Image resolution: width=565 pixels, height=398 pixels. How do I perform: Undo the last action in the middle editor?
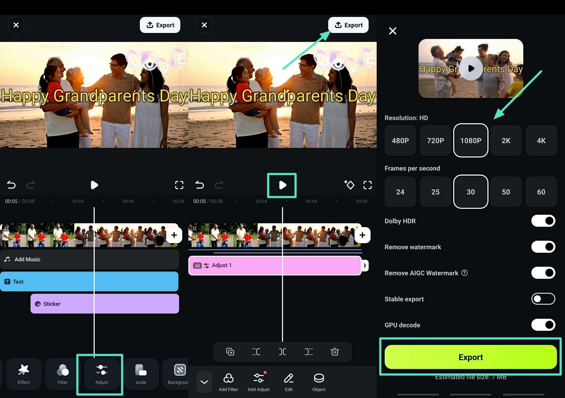199,185
